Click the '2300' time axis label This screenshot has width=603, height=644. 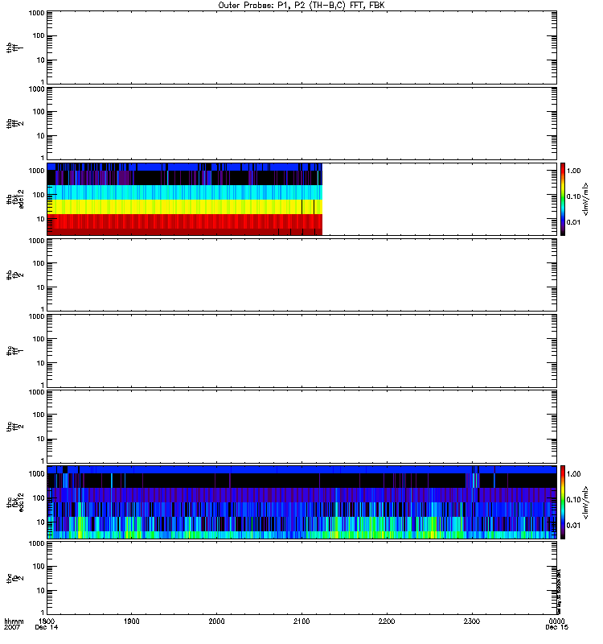coord(472,621)
